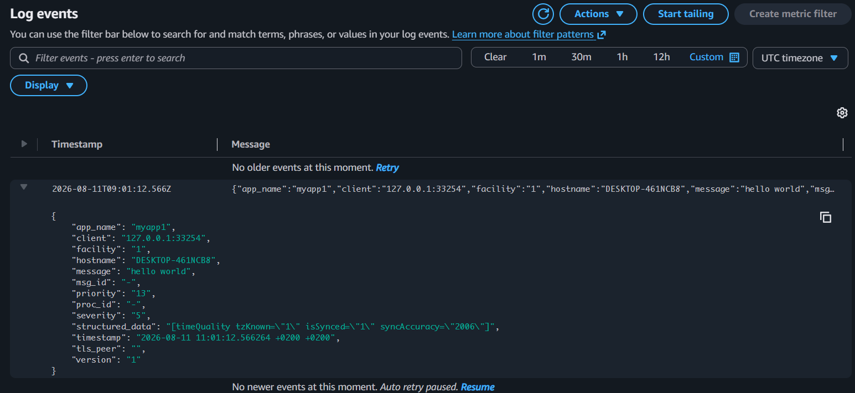Click the Start tailing button
Image resolution: width=855 pixels, height=393 pixels.
[x=686, y=14]
